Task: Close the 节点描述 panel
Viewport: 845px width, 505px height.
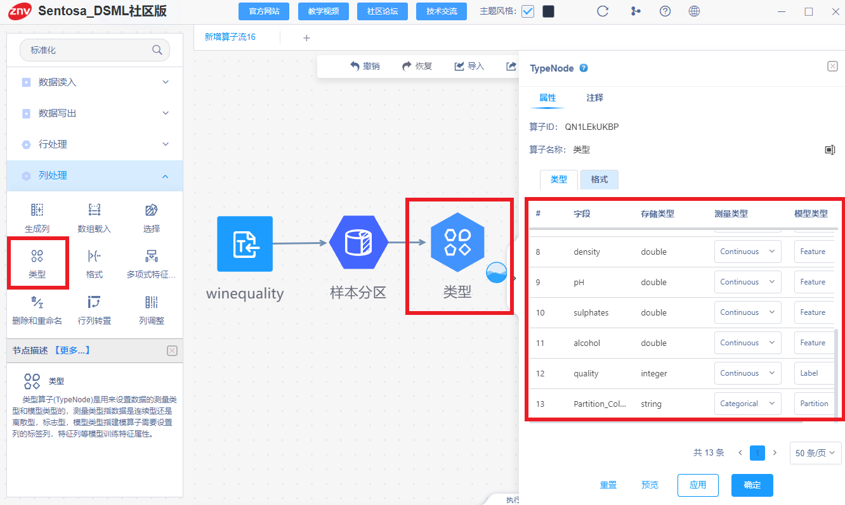Action: pos(172,350)
